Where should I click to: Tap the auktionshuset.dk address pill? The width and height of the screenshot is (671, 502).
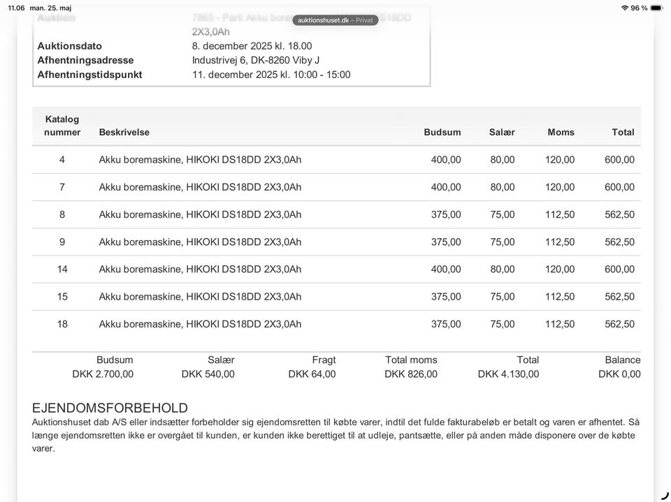pos(335,20)
